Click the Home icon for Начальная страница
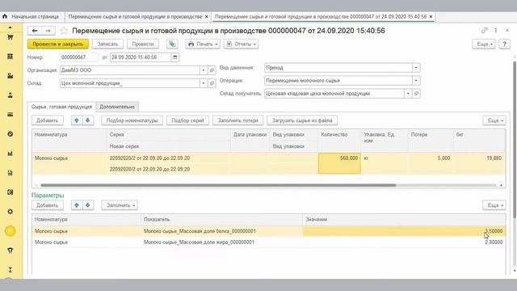Screen dimensions: 517x291 click(x=5, y=16)
